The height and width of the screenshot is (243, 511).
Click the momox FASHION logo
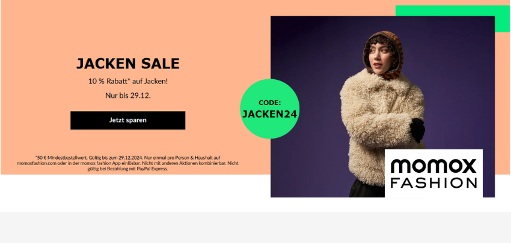pos(433,173)
